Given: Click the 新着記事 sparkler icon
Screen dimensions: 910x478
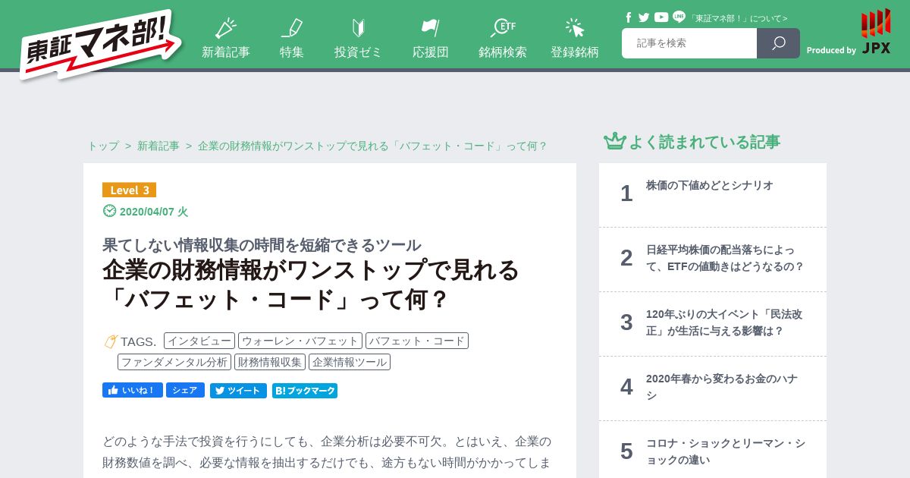Looking at the screenshot, I should coord(225,28).
